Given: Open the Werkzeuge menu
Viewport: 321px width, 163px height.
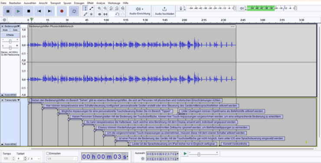Looking at the screenshot, I should pyautogui.click(x=114, y=3).
